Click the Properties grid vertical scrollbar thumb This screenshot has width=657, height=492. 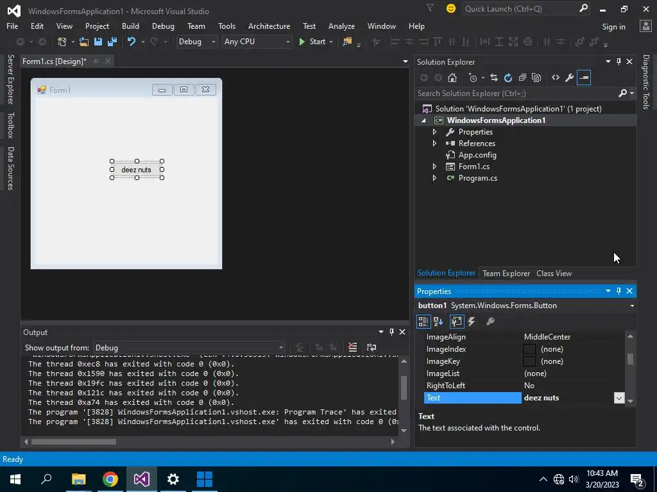click(630, 359)
